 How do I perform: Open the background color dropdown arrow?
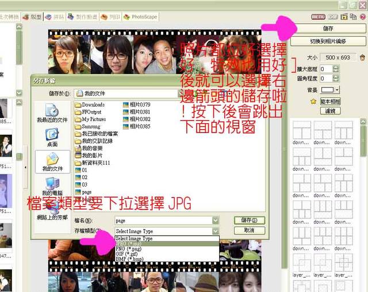pos(338,90)
